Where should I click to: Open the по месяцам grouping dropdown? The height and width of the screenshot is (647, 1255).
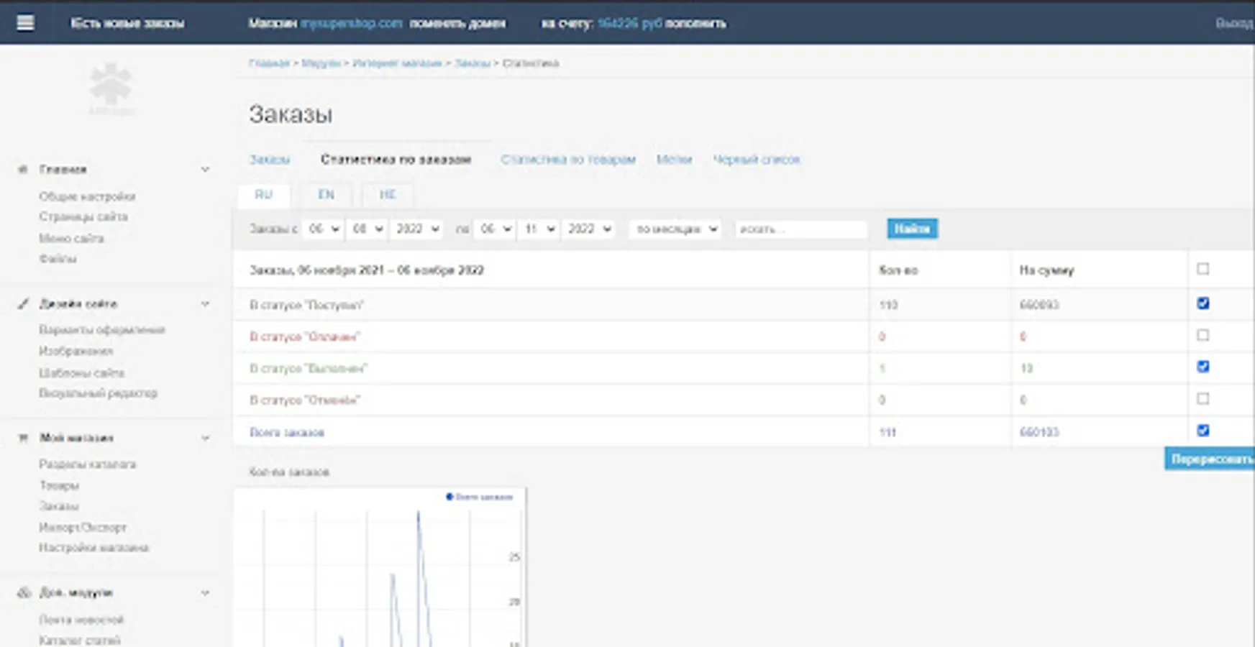(x=675, y=229)
